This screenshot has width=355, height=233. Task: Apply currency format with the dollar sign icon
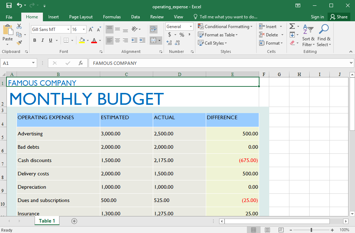169,35
